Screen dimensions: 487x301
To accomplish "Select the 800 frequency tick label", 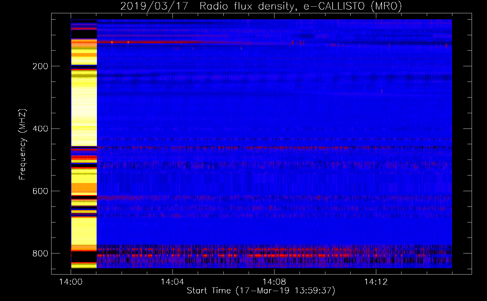I will [x=40, y=253].
